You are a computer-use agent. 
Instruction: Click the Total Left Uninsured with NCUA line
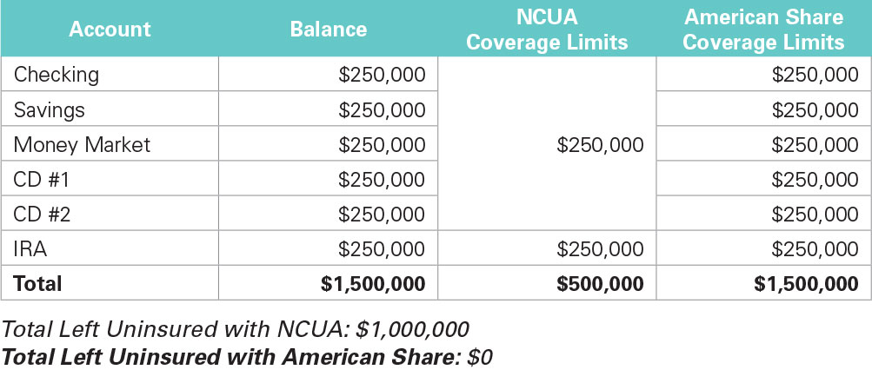(x=235, y=330)
